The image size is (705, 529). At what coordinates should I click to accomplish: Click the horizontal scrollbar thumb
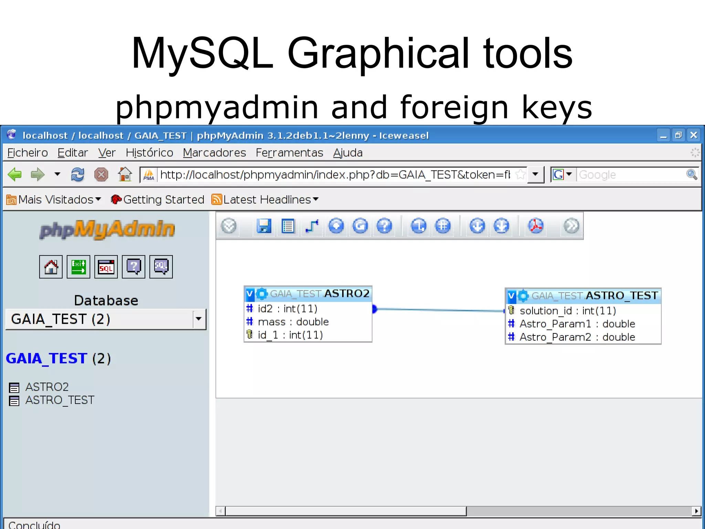coord(346,511)
